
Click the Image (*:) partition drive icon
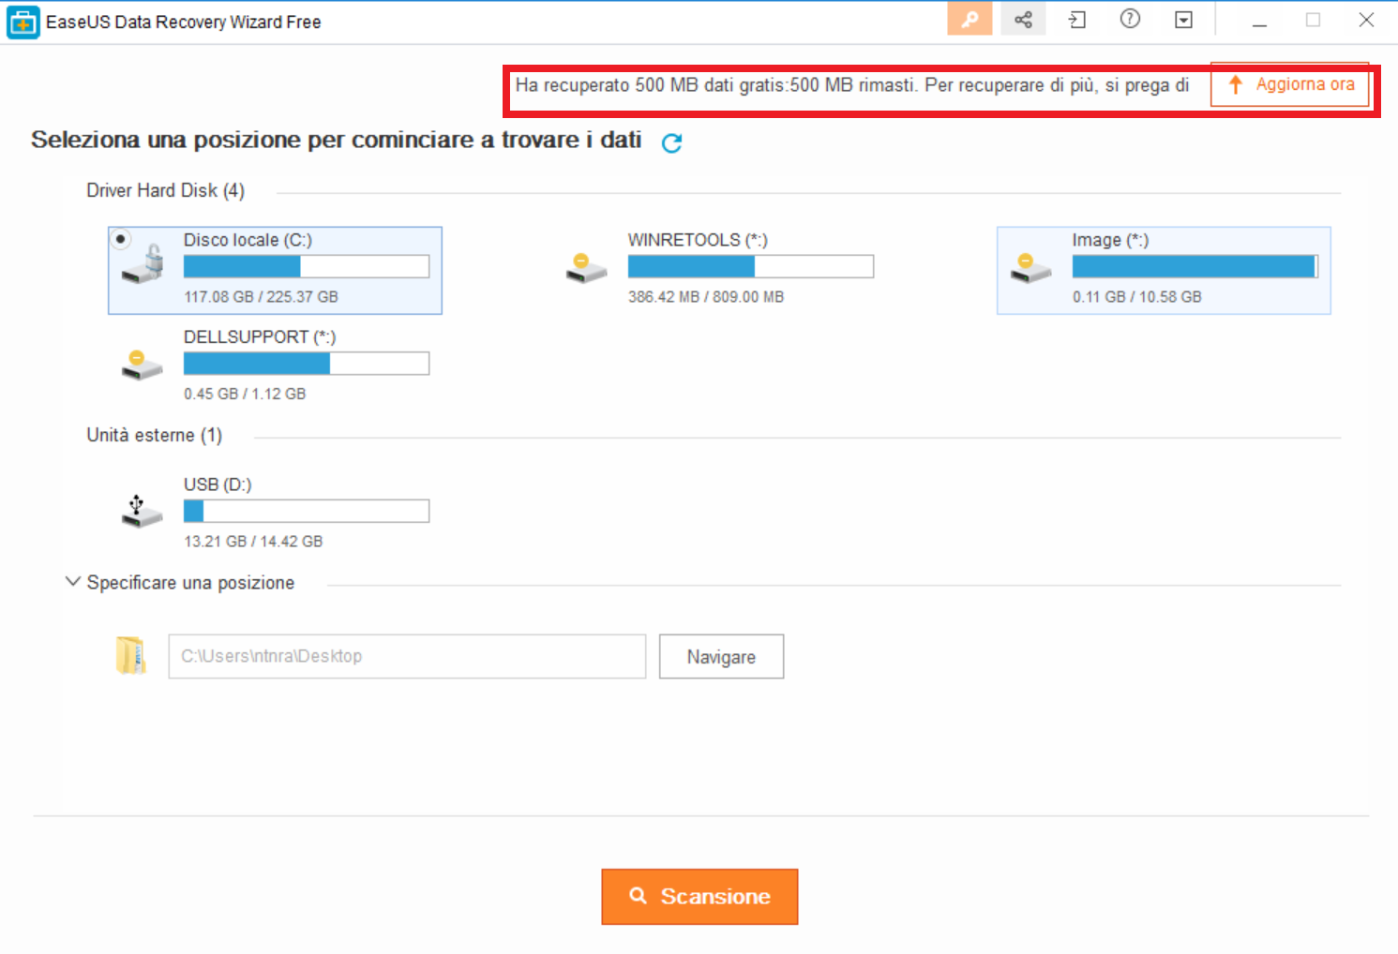click(x=1030, y=269)
